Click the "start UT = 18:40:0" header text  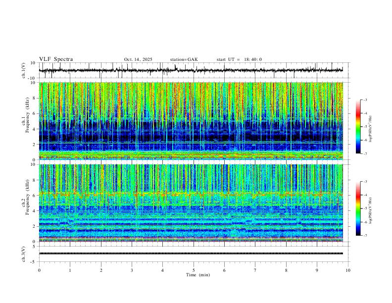239,59
